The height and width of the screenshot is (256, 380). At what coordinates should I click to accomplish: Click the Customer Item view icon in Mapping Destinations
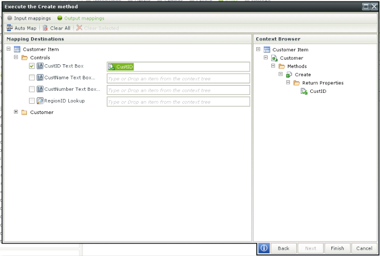(x=17, y=49)
